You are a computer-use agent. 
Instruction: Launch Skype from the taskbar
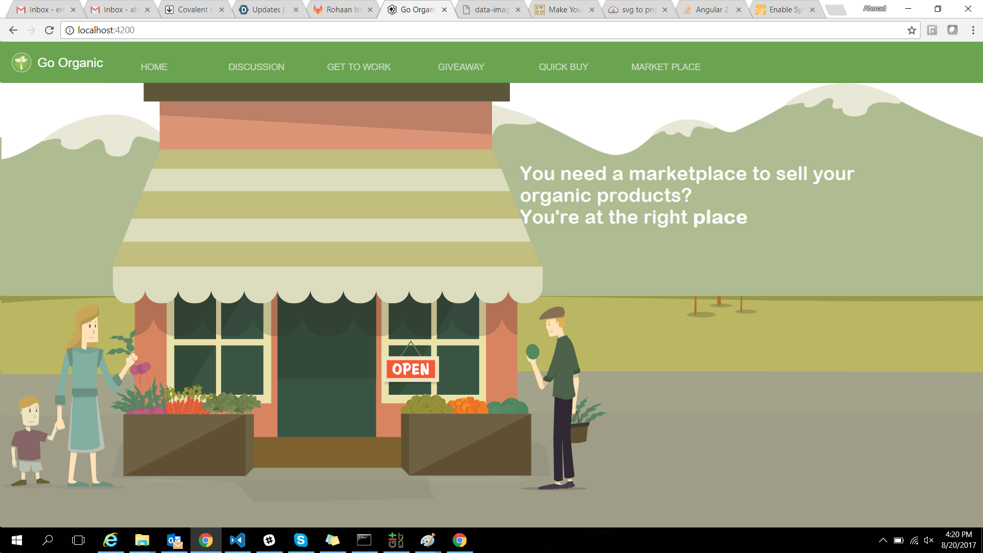point(301,540)
